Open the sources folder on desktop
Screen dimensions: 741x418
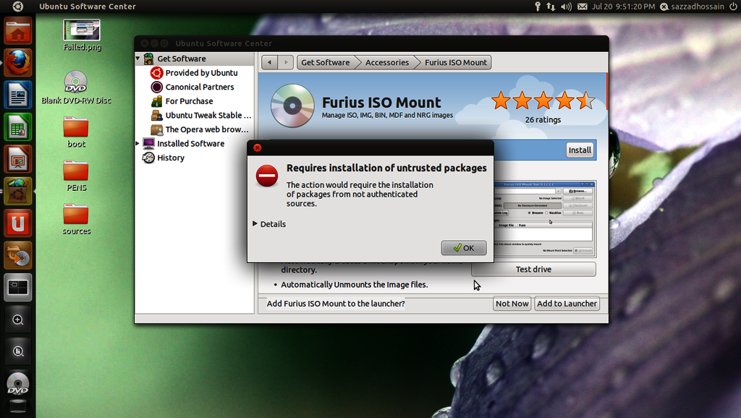(76, 216)
